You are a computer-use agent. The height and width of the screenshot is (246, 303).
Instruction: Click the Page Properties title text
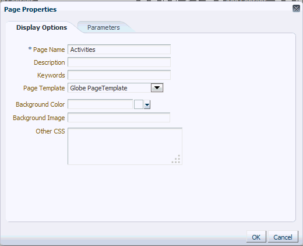point(30,9)
